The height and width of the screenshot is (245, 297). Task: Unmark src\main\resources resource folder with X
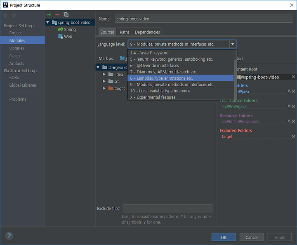[293, 121]
